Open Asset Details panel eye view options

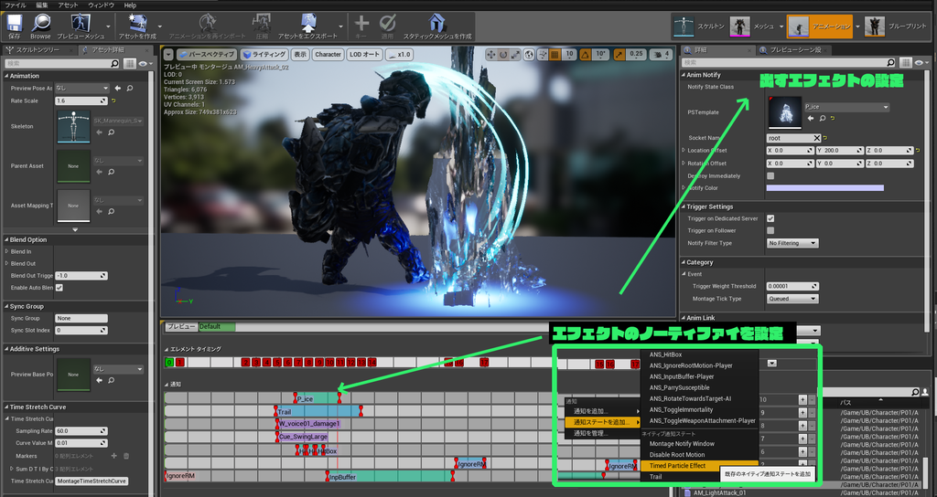pyautogui.click(x=144, y=63)
